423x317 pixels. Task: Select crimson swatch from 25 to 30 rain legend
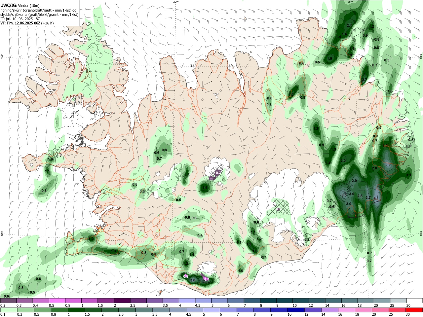[398, 310]
